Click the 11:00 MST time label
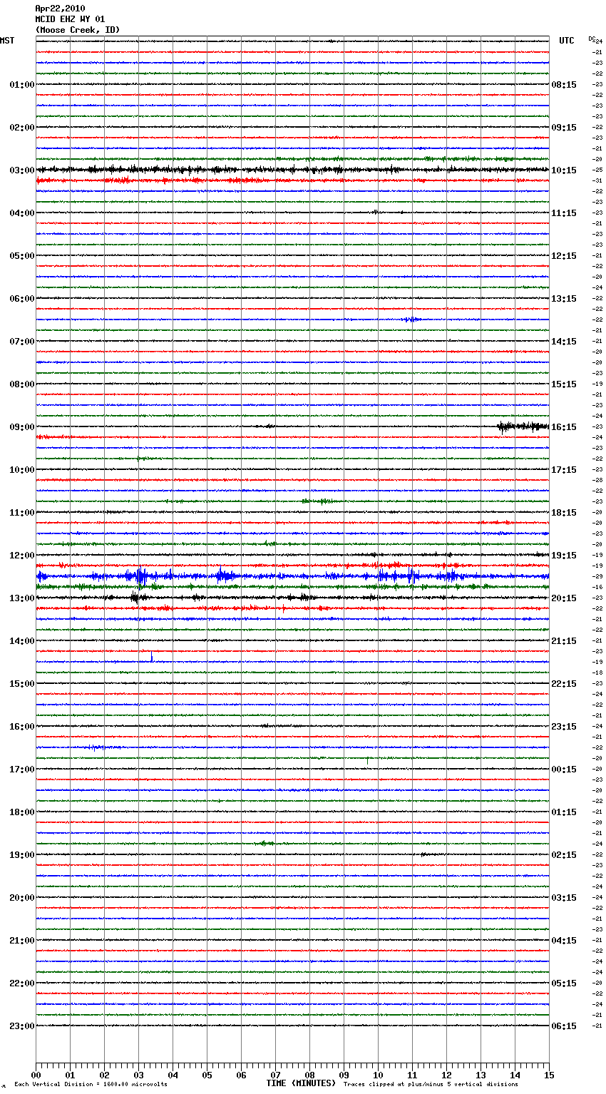606x1094 pixels. click(21, 513)
